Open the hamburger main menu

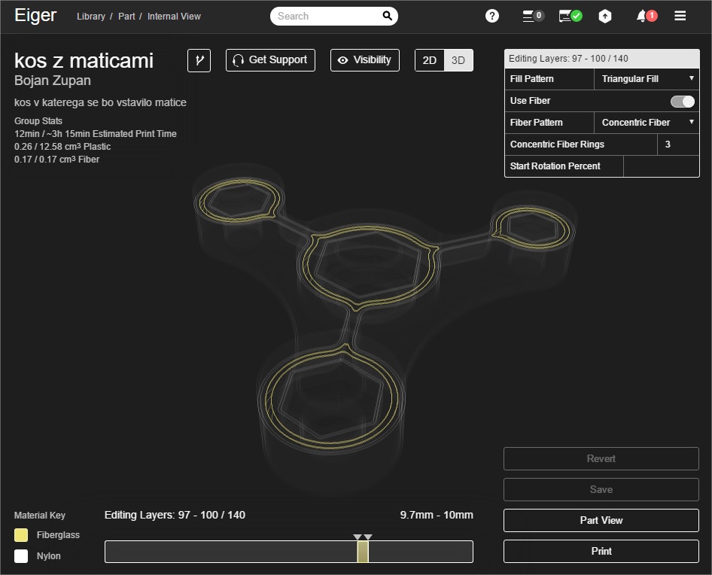[x=680, y=16]
